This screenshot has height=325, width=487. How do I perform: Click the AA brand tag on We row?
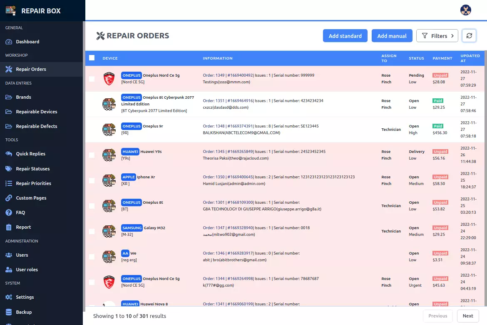pos(125,253)
